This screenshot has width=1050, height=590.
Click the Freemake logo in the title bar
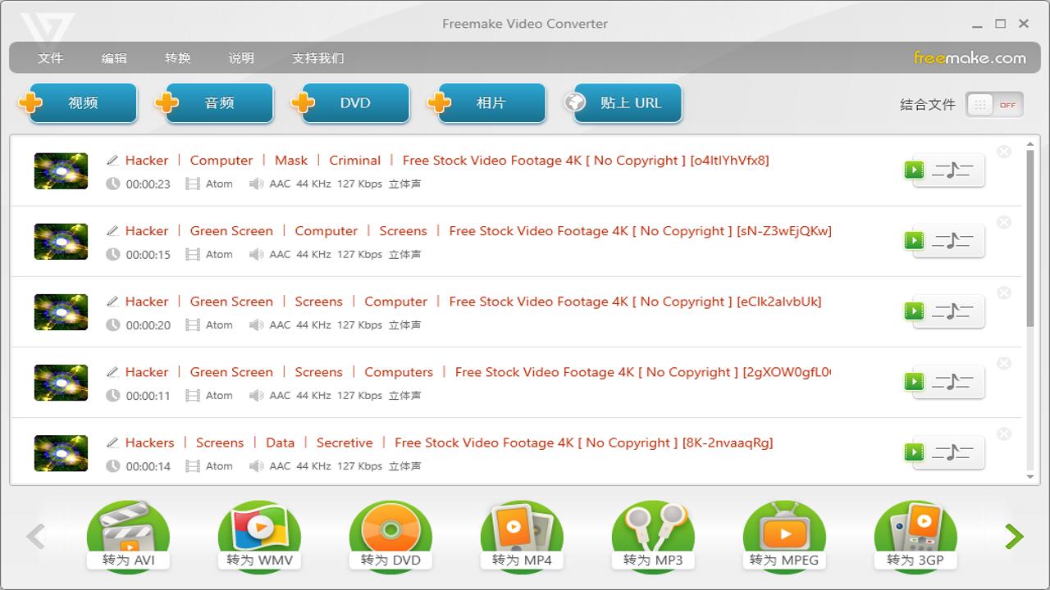pos(48,29)
